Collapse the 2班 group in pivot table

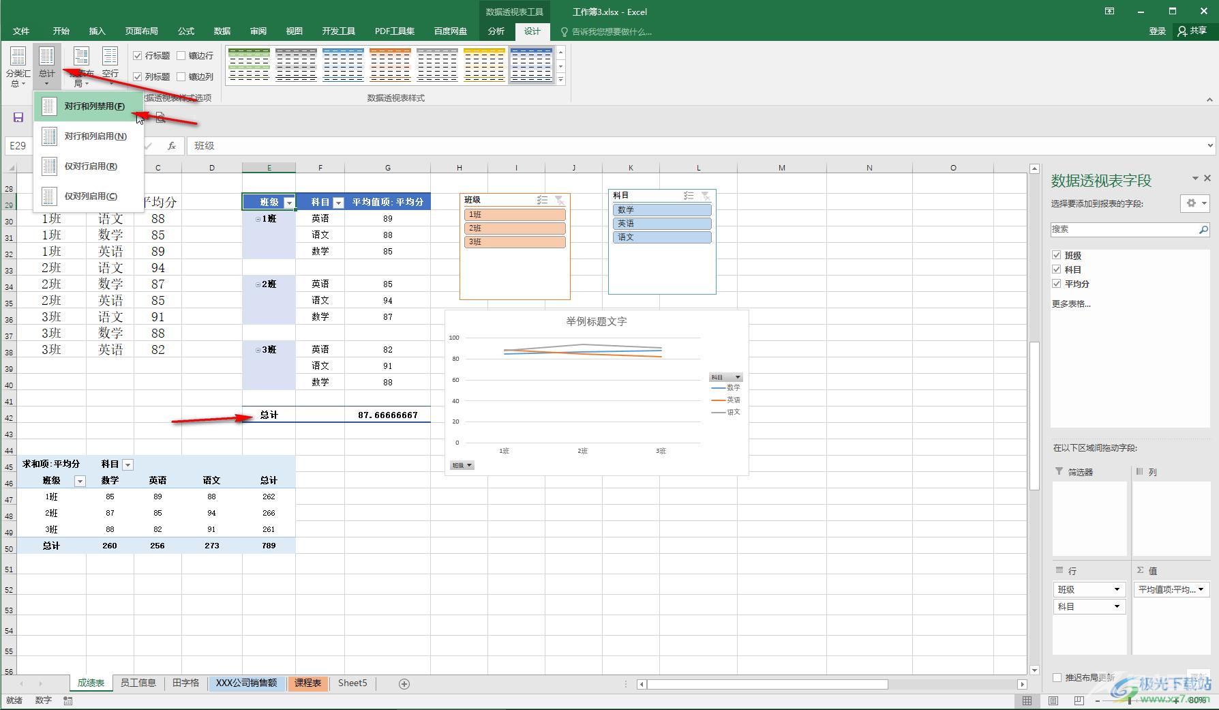(258, 284)
